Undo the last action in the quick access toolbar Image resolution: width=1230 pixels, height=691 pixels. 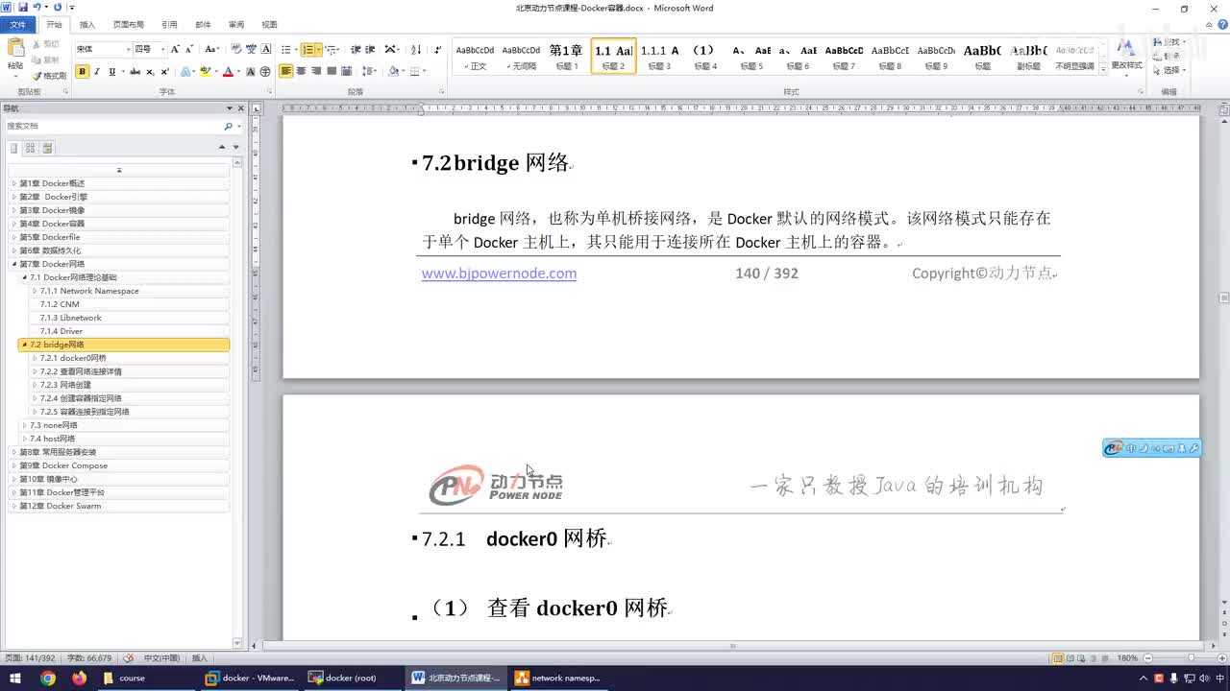37,8
